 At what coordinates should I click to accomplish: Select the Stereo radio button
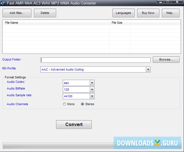click(82, 104)
